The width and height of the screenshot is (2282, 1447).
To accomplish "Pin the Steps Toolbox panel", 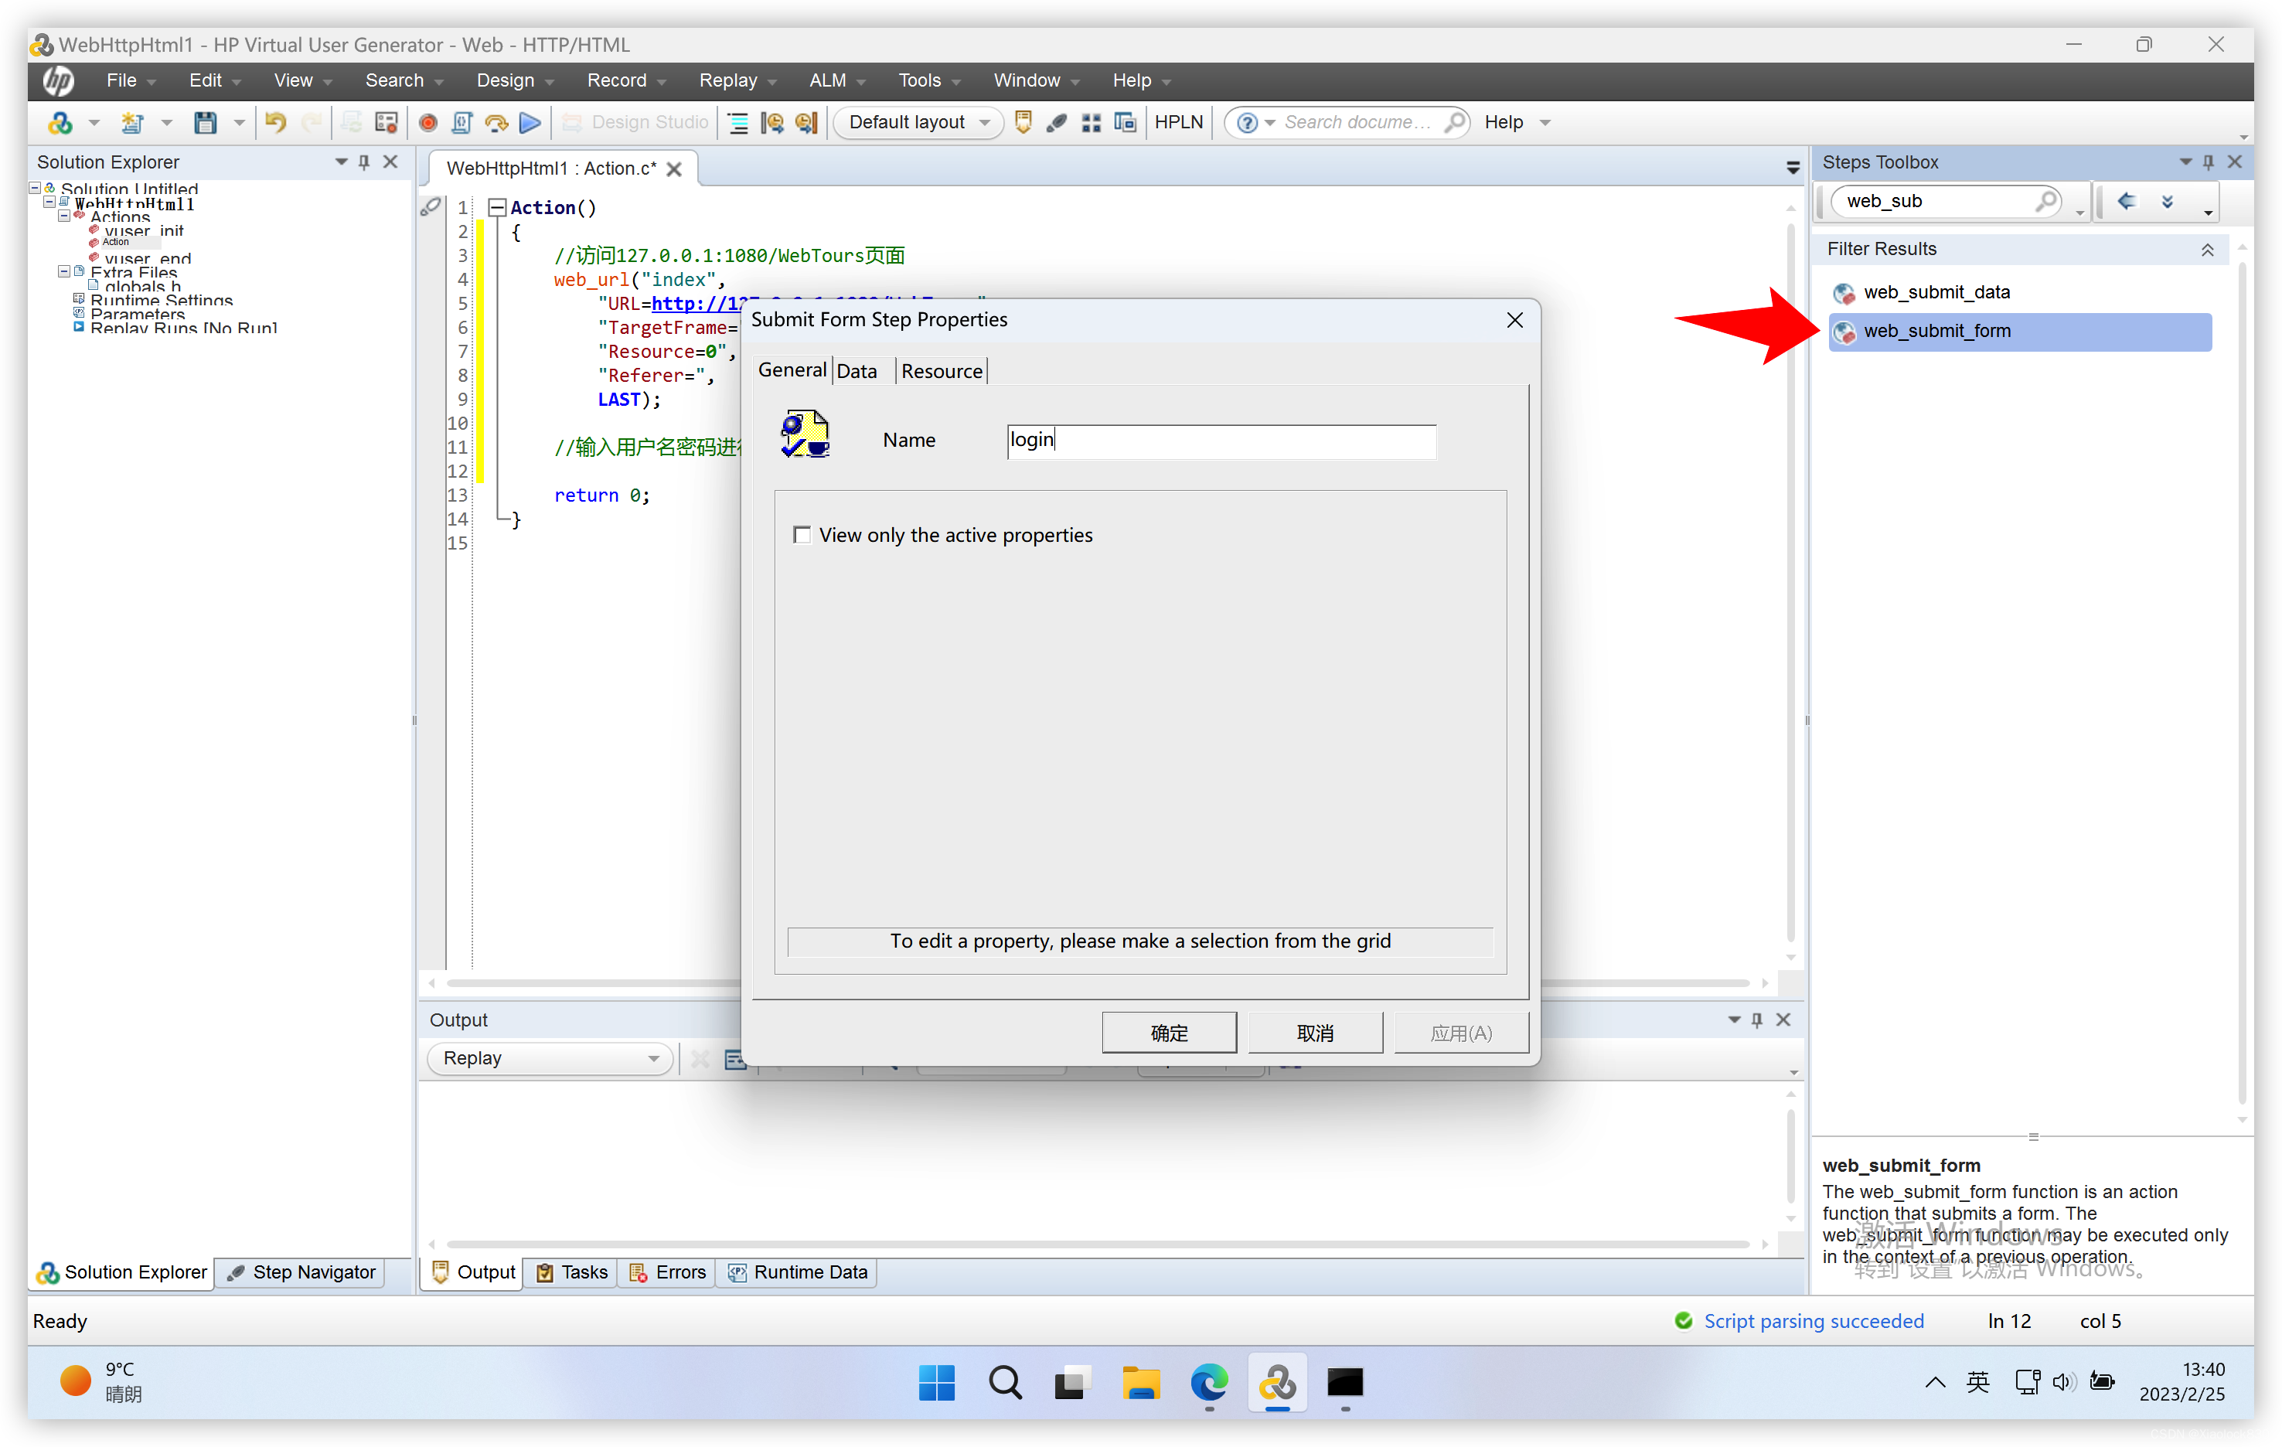I will pos(2209,161).
